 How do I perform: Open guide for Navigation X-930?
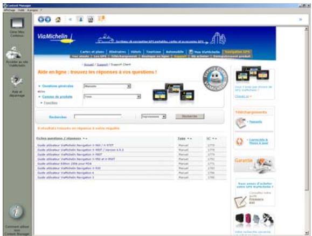pos(69,168)
